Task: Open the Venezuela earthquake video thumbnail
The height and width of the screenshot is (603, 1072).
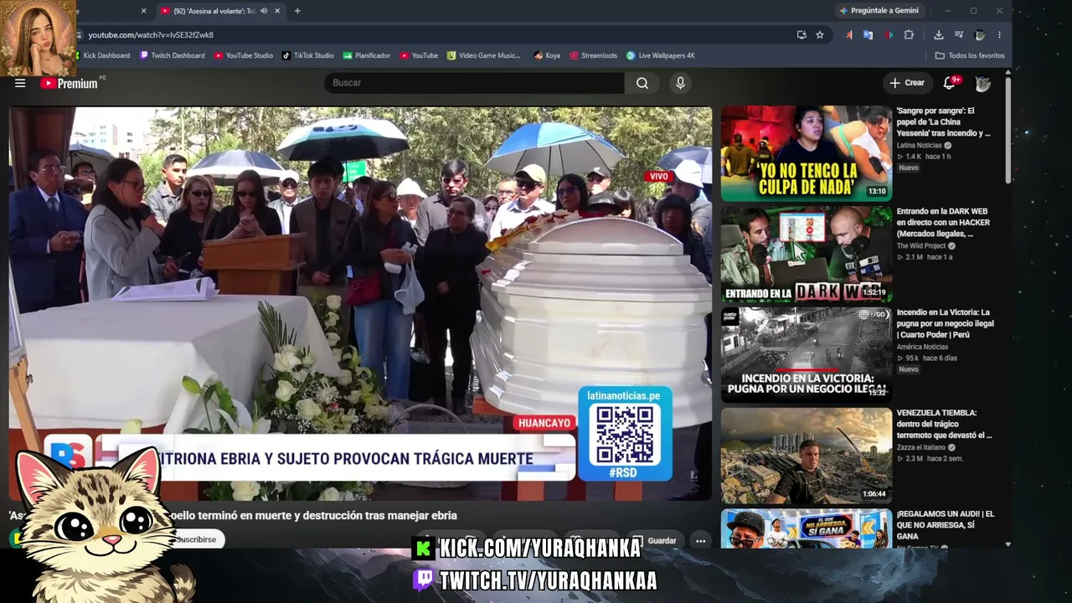Action: pos(807,456)
